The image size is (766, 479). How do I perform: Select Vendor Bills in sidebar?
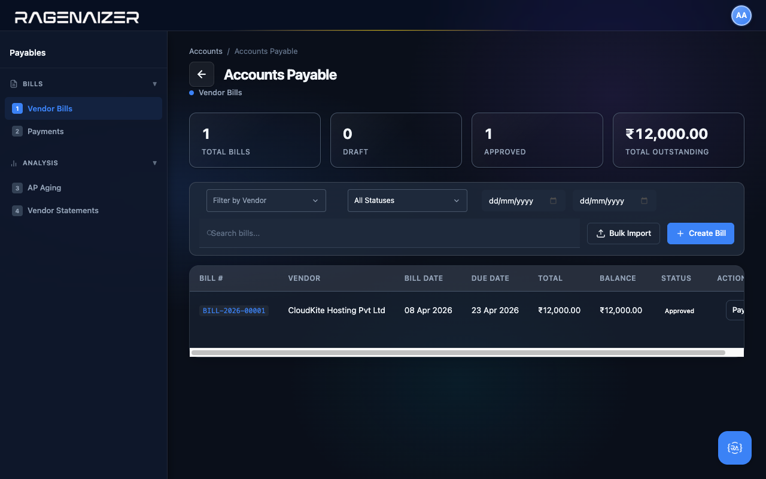point(83,108)
